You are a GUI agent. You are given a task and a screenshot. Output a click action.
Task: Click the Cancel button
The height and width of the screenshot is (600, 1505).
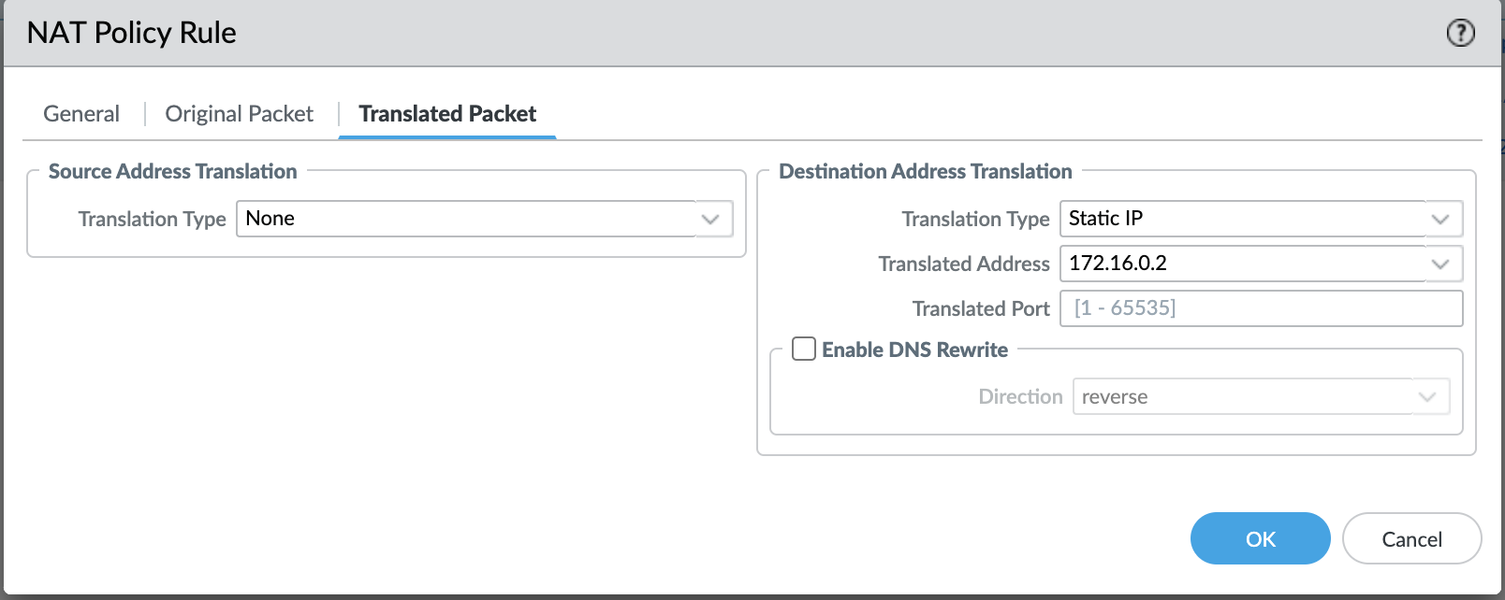tap(1411, 538)
